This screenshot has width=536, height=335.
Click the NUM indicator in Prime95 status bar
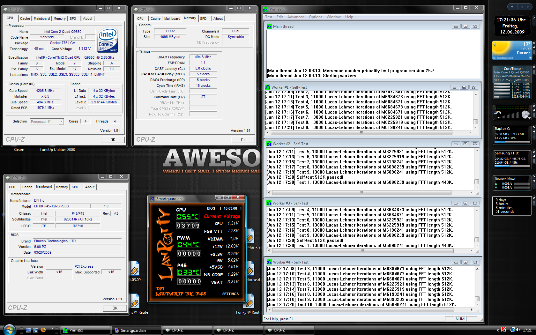[460, 319]
